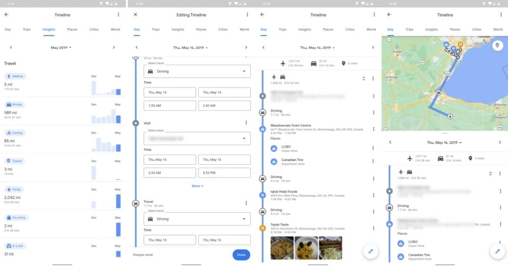Switch to Trips tab on Insights screen
Screen dimensions: 508x270
point(27,29)
